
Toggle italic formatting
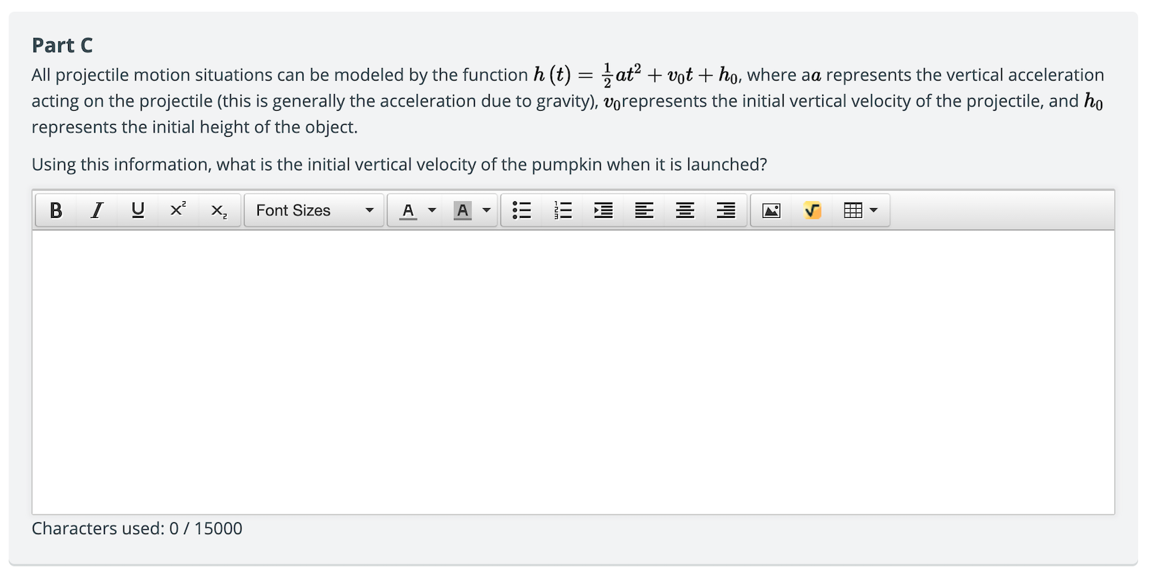coord(97,210)
